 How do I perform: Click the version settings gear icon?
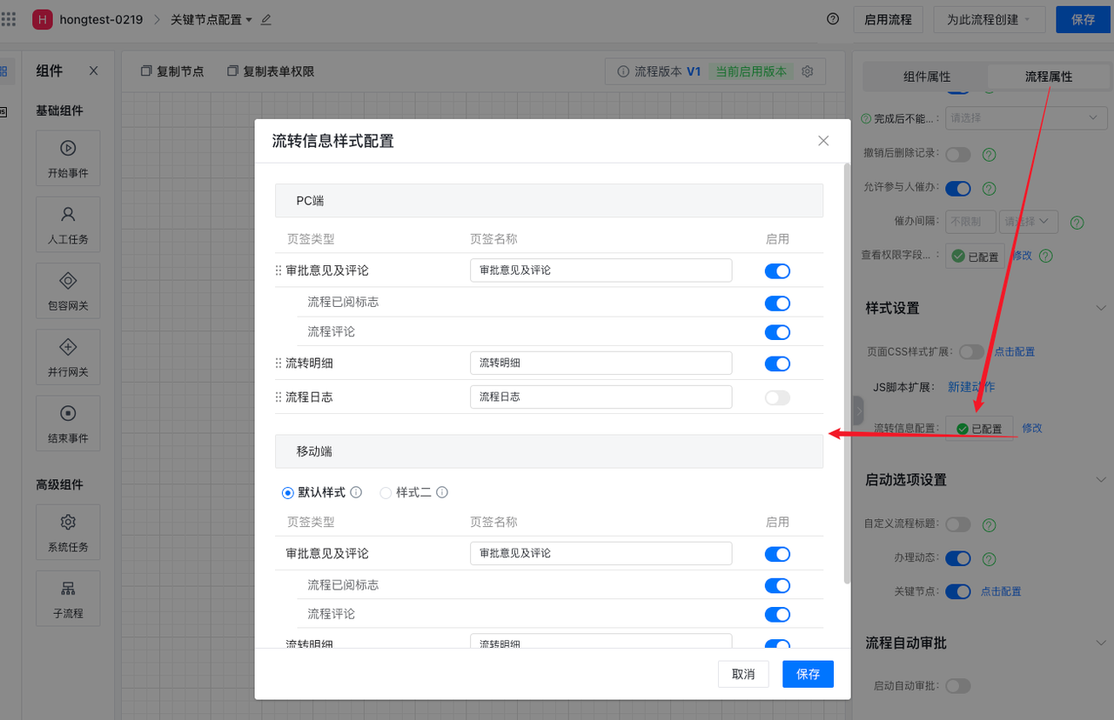pos(808,71)
